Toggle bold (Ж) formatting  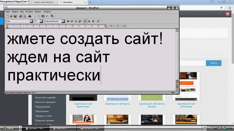pyautogui.click(x=68, y=21)
